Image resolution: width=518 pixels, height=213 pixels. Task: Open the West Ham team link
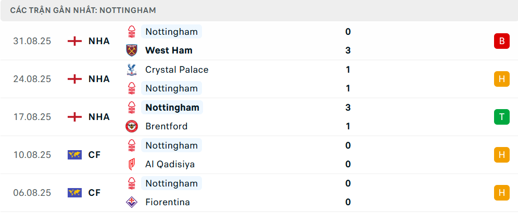click(169, 50)
